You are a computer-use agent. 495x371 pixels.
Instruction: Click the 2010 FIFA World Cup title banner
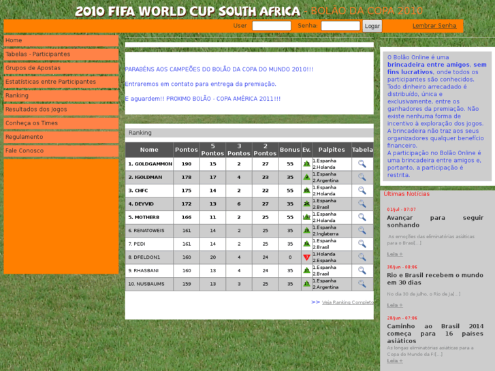pyautogui.click(x=187, y=12)
